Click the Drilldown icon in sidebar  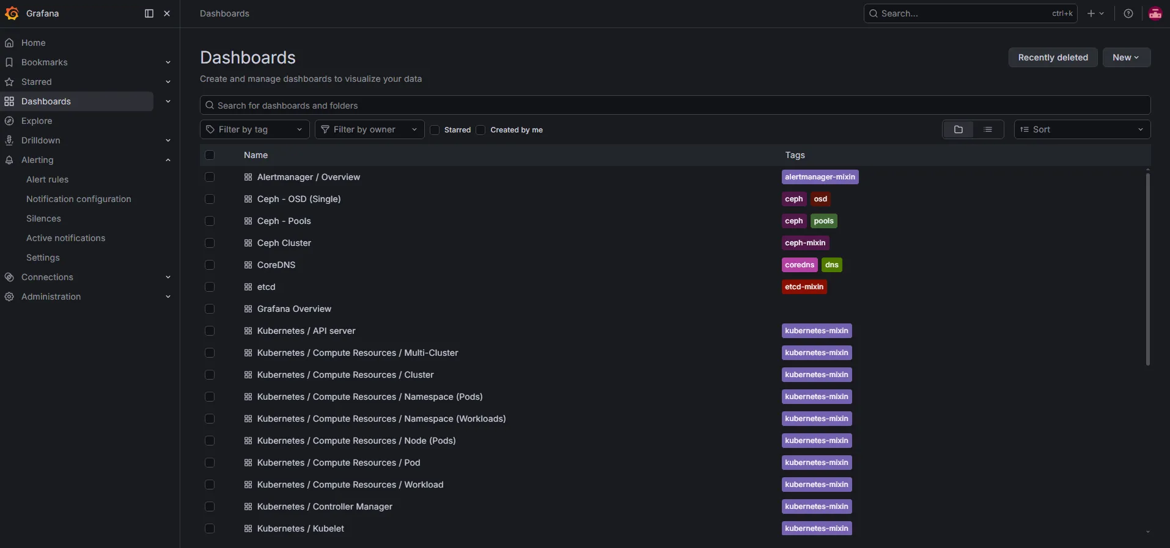9,140
